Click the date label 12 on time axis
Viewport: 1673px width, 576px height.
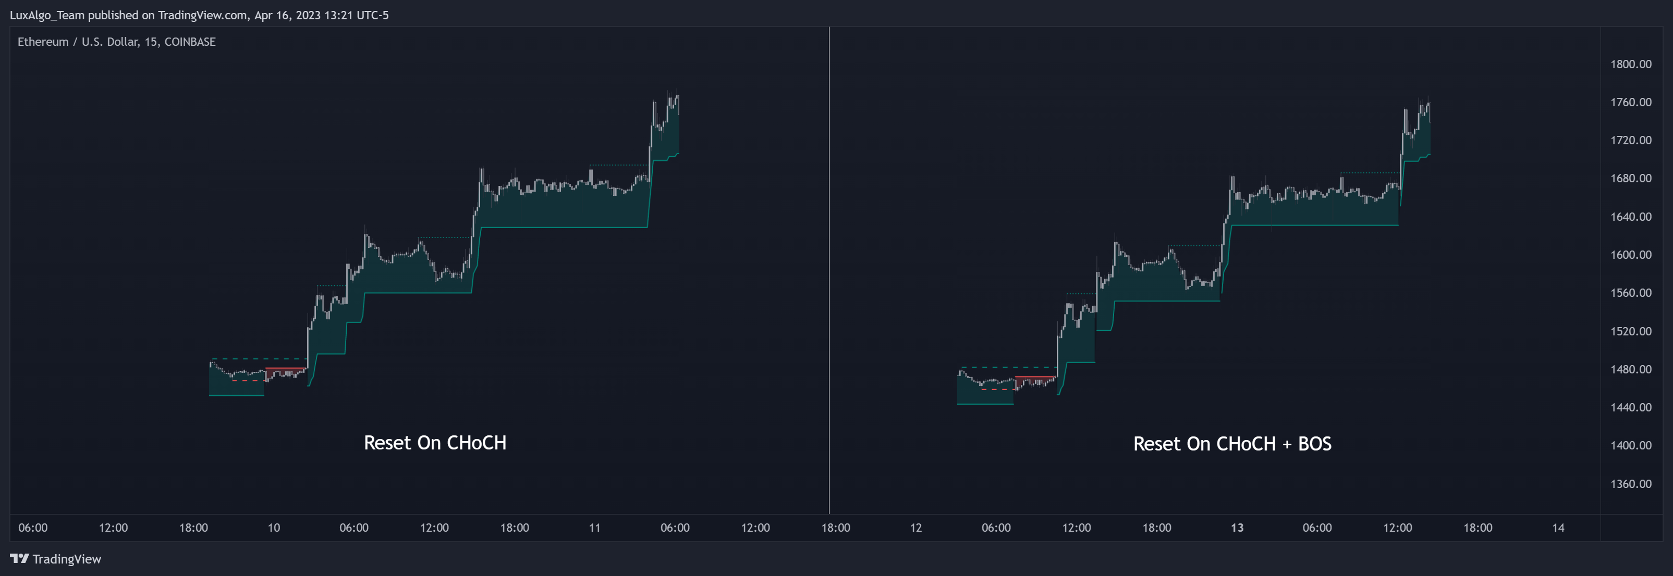point(915,528)
